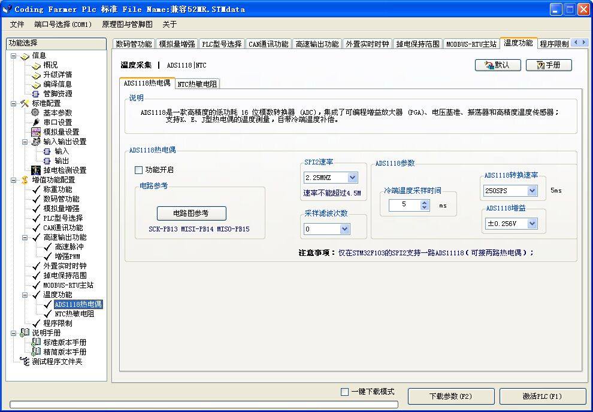Collapse the 说明手册 tree node
Viewport: 593px width, 412px height.
click(x=14, y=333)
